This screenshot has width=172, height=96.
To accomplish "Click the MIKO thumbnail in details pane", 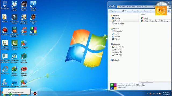I will [x=113, y=86].
